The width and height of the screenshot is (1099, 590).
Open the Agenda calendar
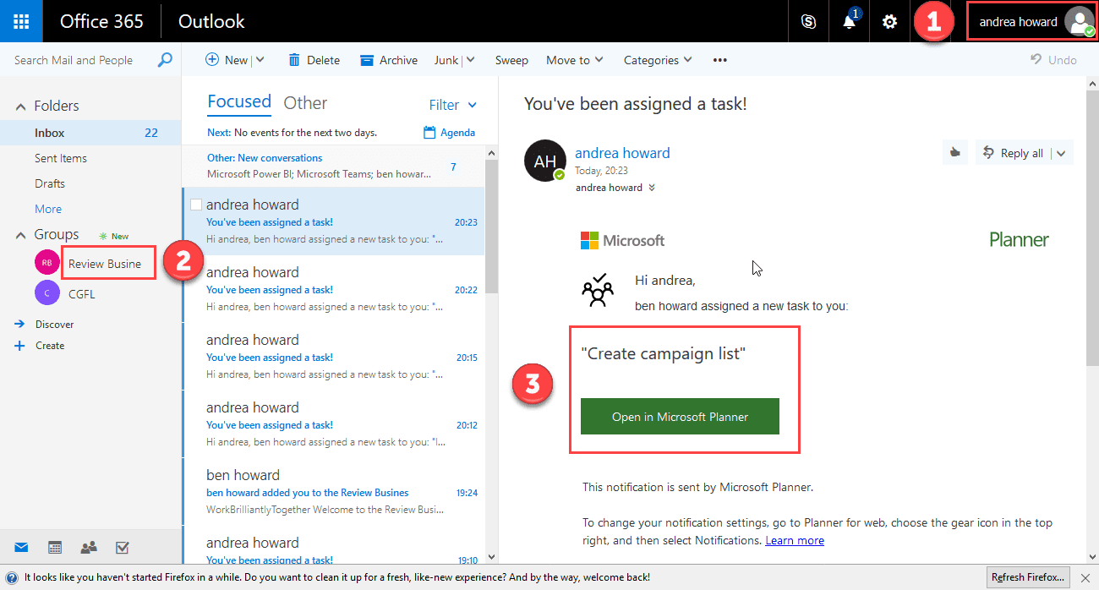click(449, 133)
